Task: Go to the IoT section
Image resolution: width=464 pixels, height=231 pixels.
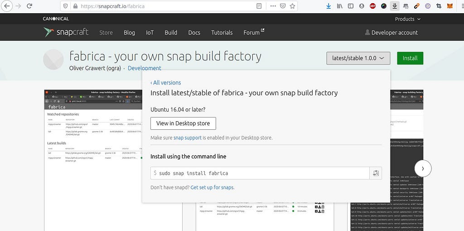Action: [150, 33]
